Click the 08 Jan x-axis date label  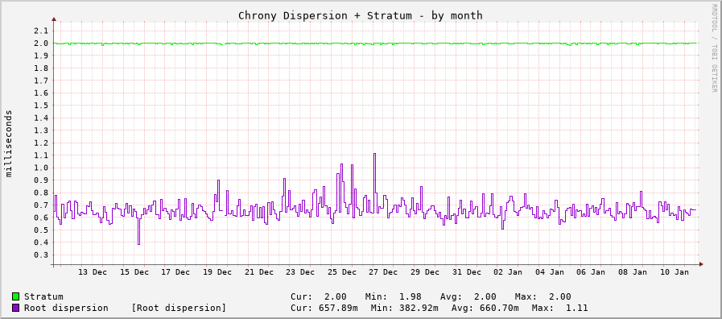tap(633, 272)
